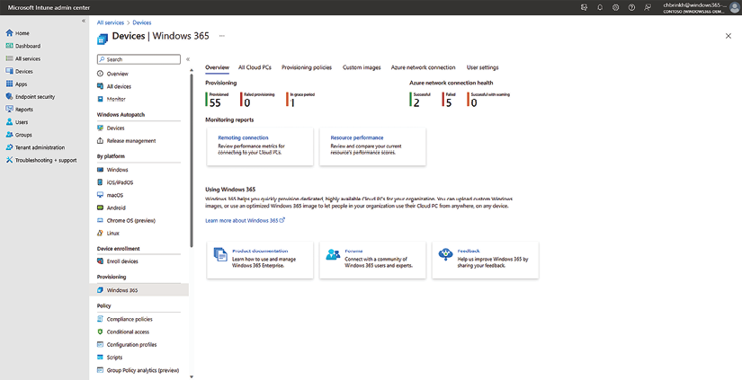Screen dimensions: 742x380
Task: Click the Devices breadcrumb link
Action: [142, 22]
